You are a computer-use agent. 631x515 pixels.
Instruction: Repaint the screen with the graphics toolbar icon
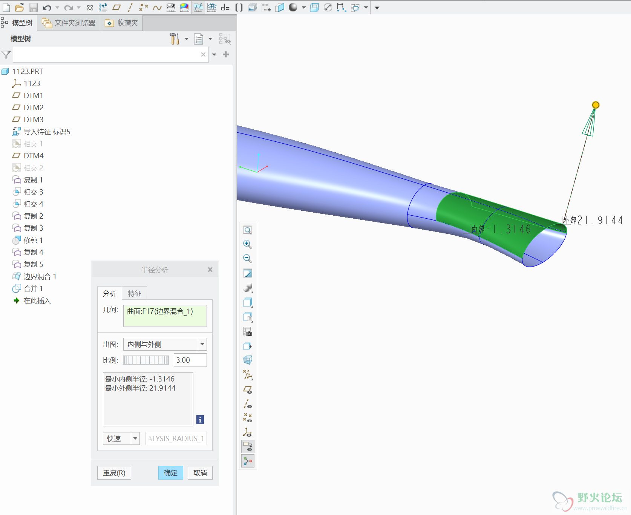click(248, 273)
